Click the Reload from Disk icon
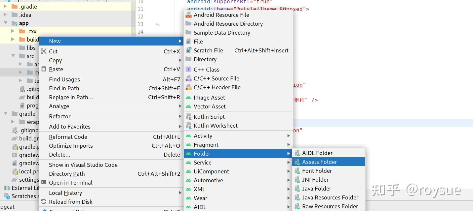The height and width of the screenshot is (211, 473). click(x=44, y=202)
